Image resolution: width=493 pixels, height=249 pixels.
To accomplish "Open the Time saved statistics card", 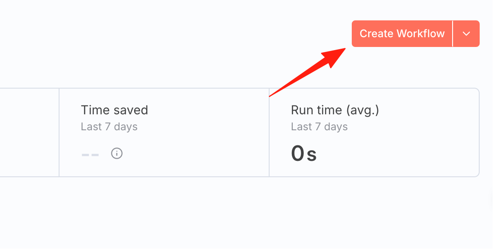I will (164, 132).
